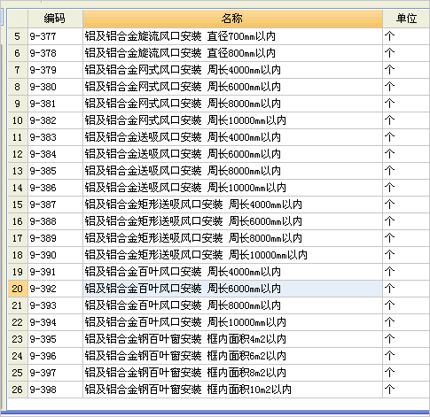Select 铝及铝合金钢百叶窗安装 框内面积4m2以内
This screenshot has height=417, width=430.
click(x=232, y=339)
